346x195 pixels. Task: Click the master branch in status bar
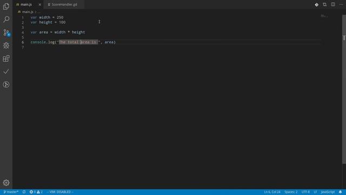tap(11, 192)
